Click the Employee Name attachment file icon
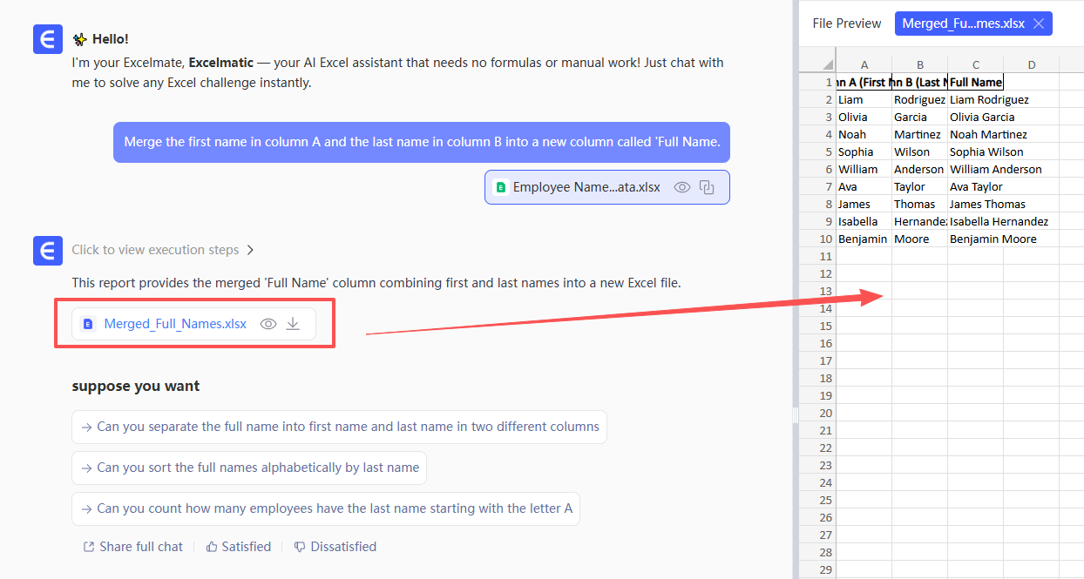 coord(501,187)
